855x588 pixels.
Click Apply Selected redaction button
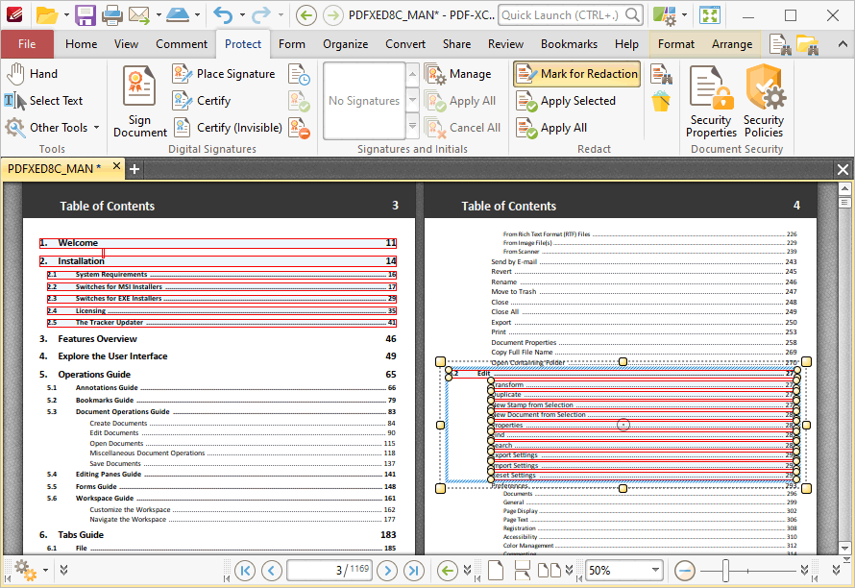click(566, 101)
